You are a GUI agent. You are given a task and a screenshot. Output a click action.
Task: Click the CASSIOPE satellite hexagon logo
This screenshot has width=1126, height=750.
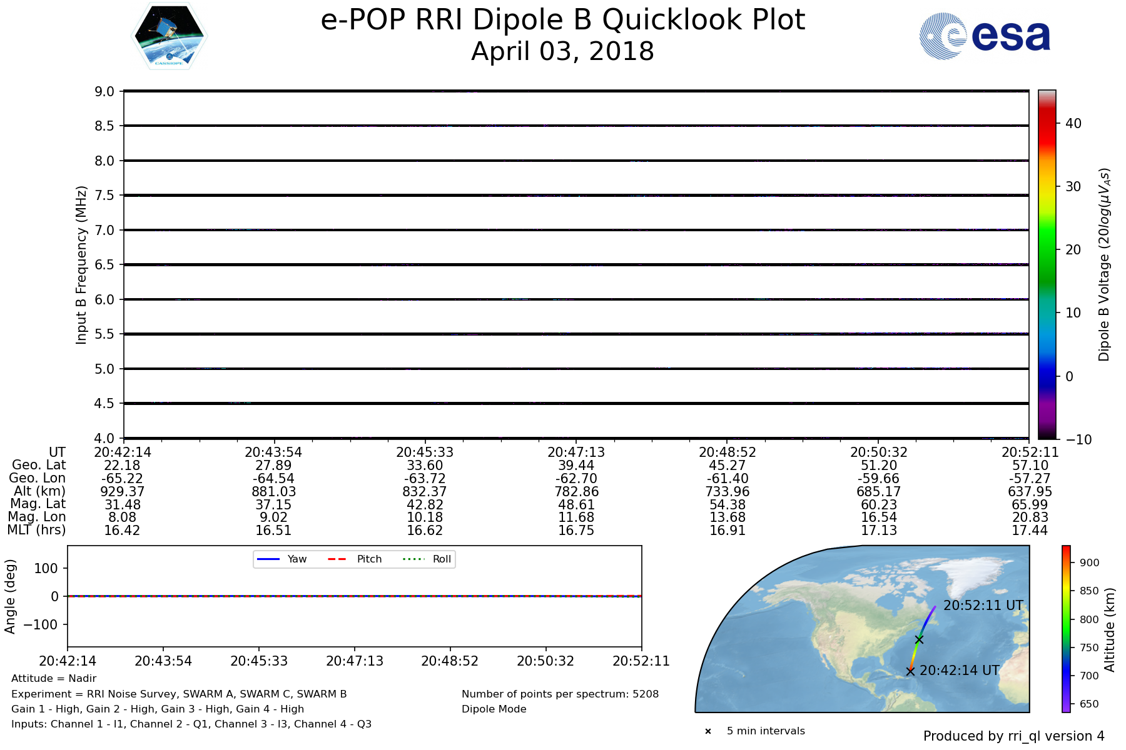pyautogui.click(x=169, y=36)
